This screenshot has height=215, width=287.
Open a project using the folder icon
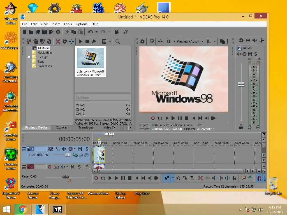pyautogui.click(x=31, y=32)
